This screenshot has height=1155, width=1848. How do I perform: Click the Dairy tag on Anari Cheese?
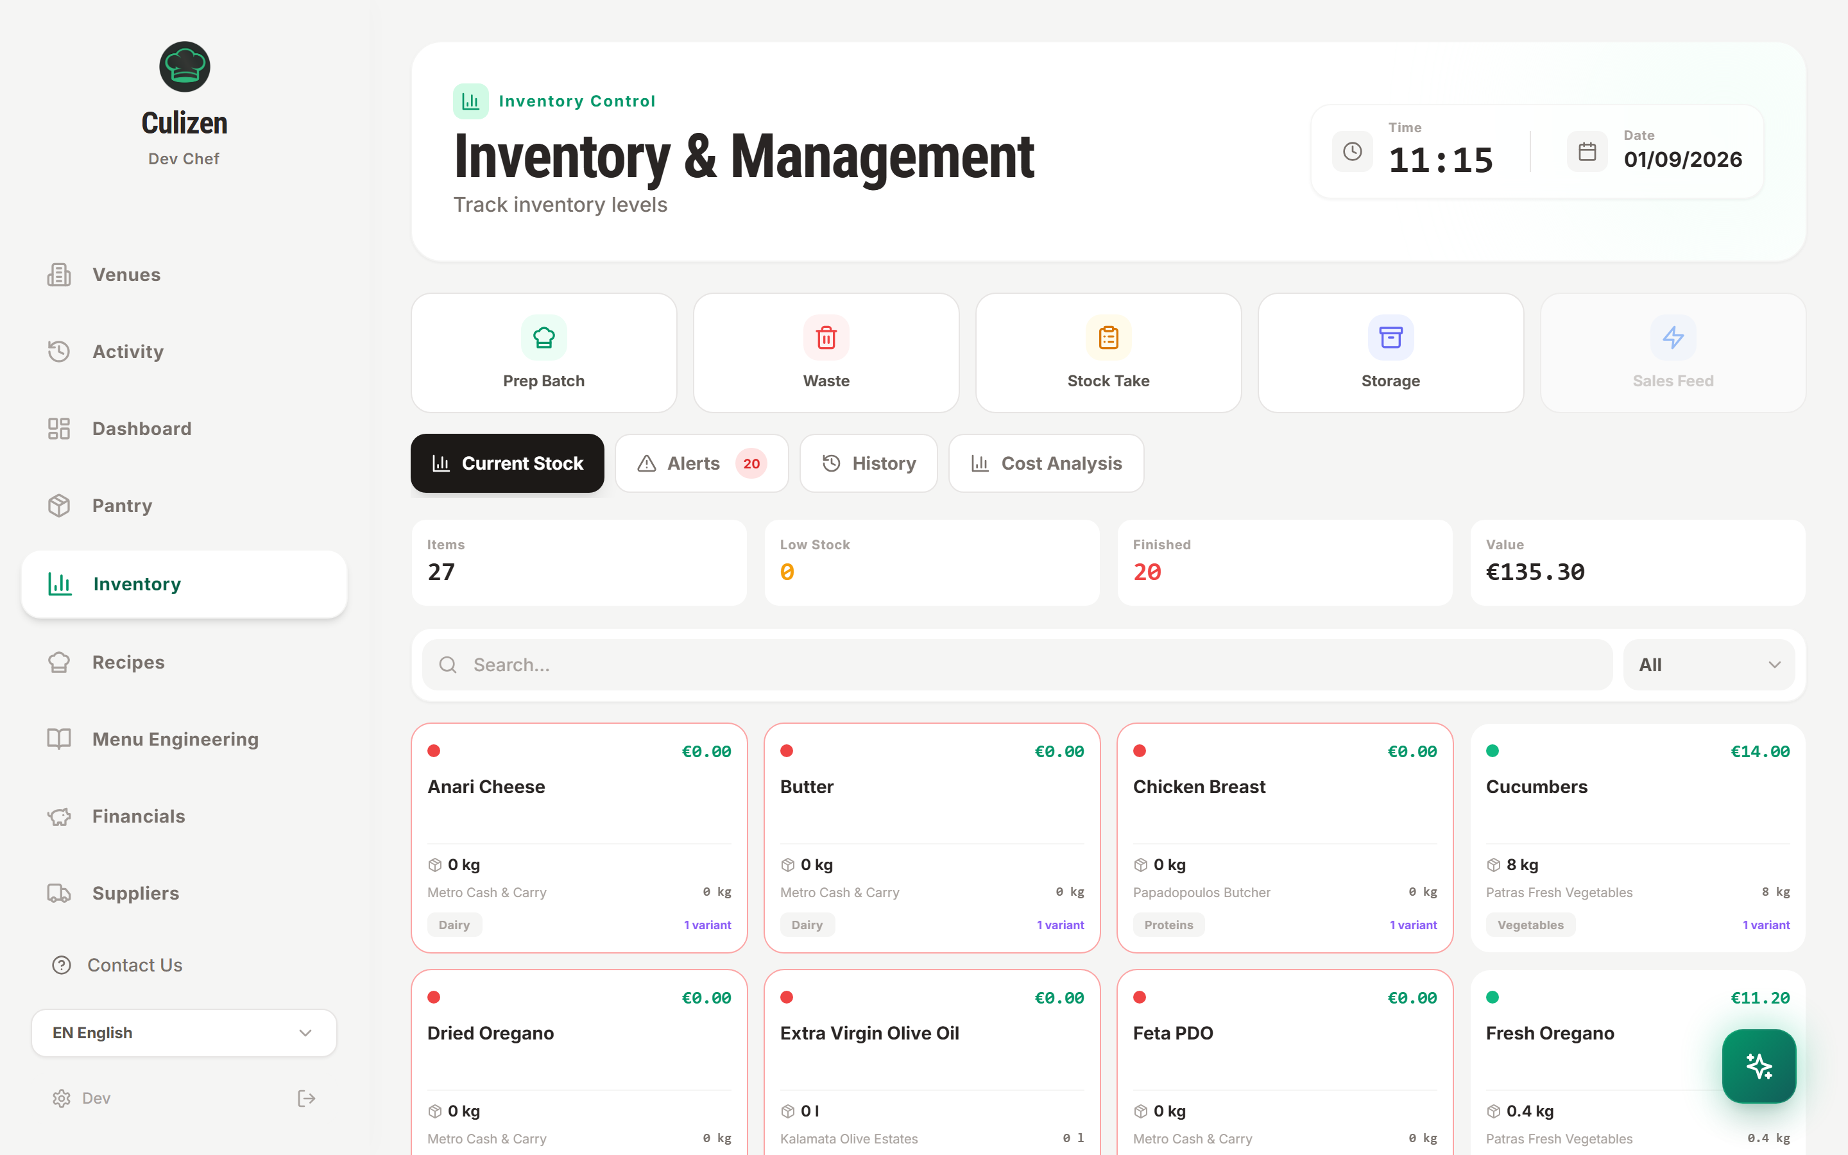tap(454, 925)
